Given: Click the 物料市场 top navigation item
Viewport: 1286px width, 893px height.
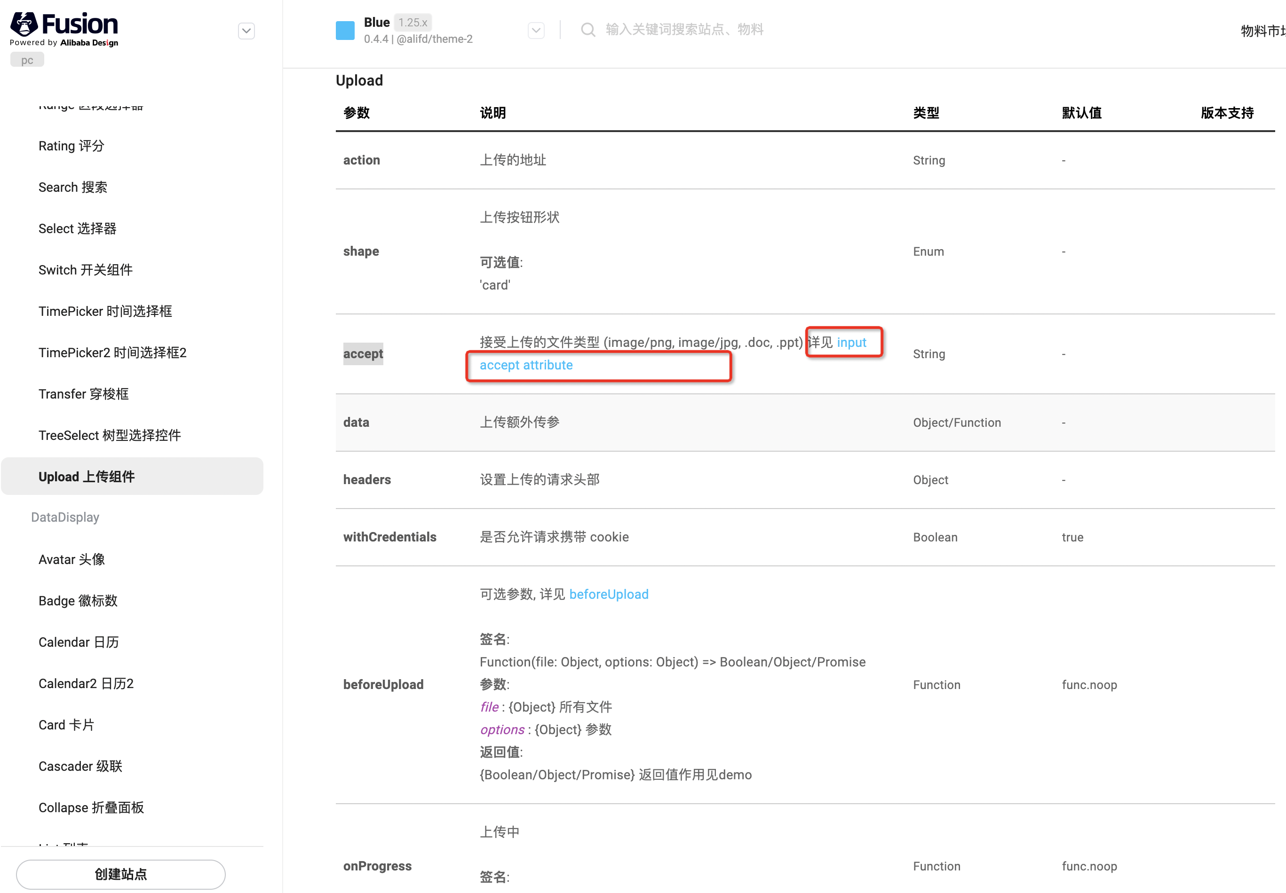Looking at the screenshot, I should [1262, 31].
